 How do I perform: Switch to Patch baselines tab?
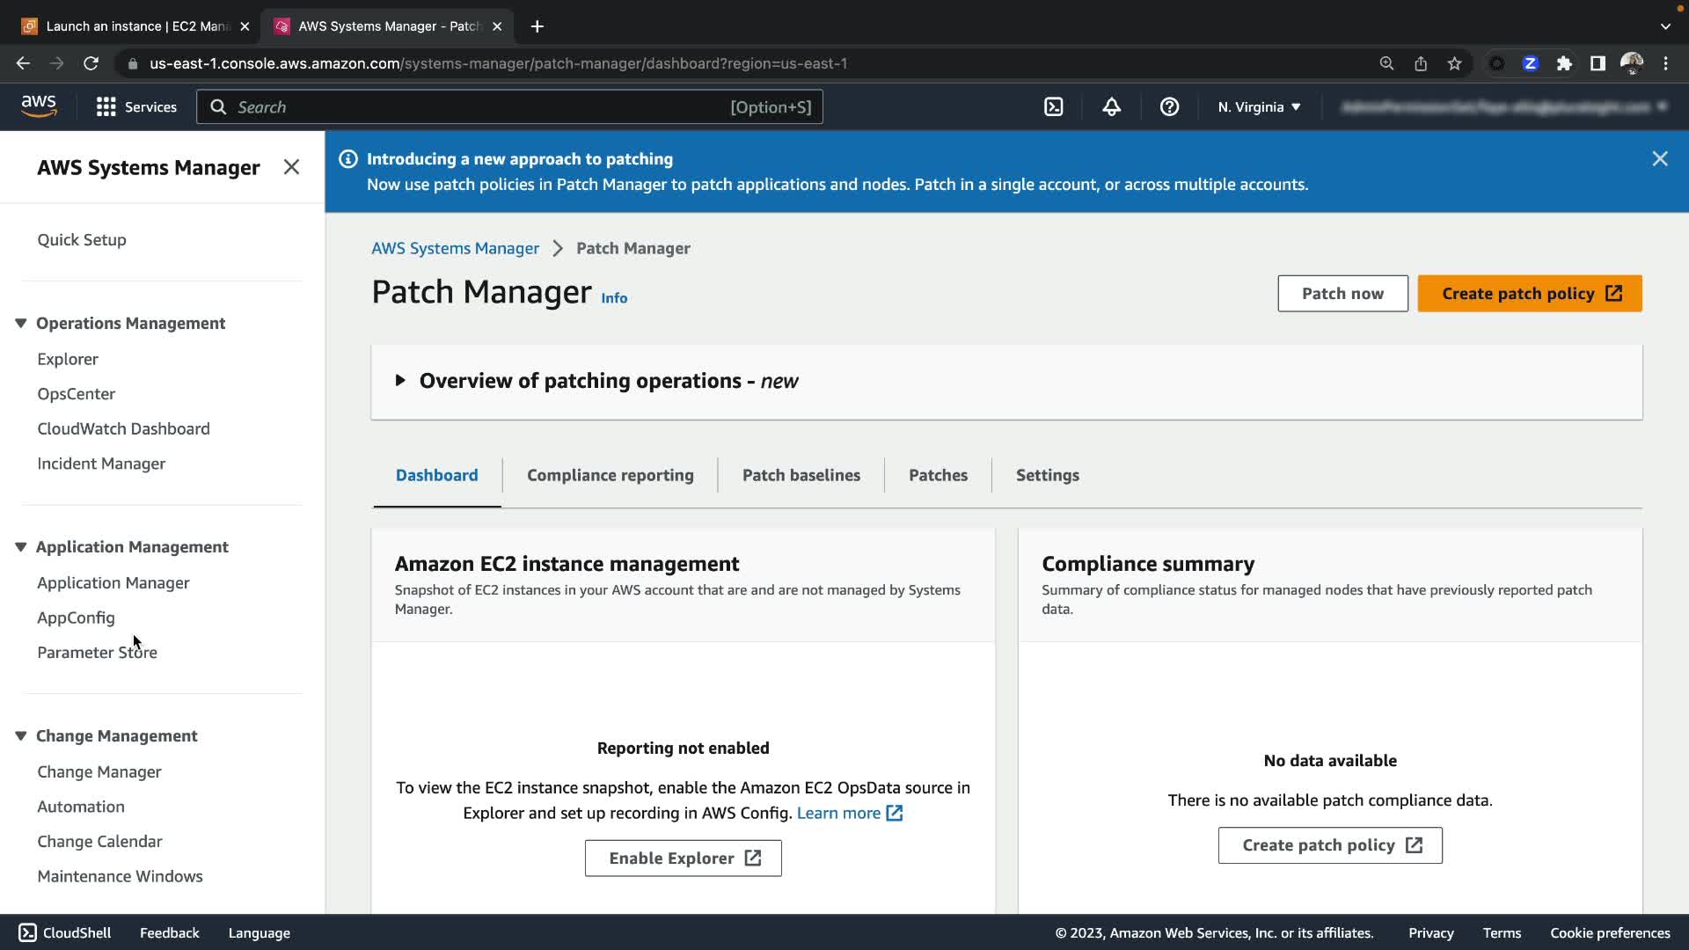click(801, 475)
